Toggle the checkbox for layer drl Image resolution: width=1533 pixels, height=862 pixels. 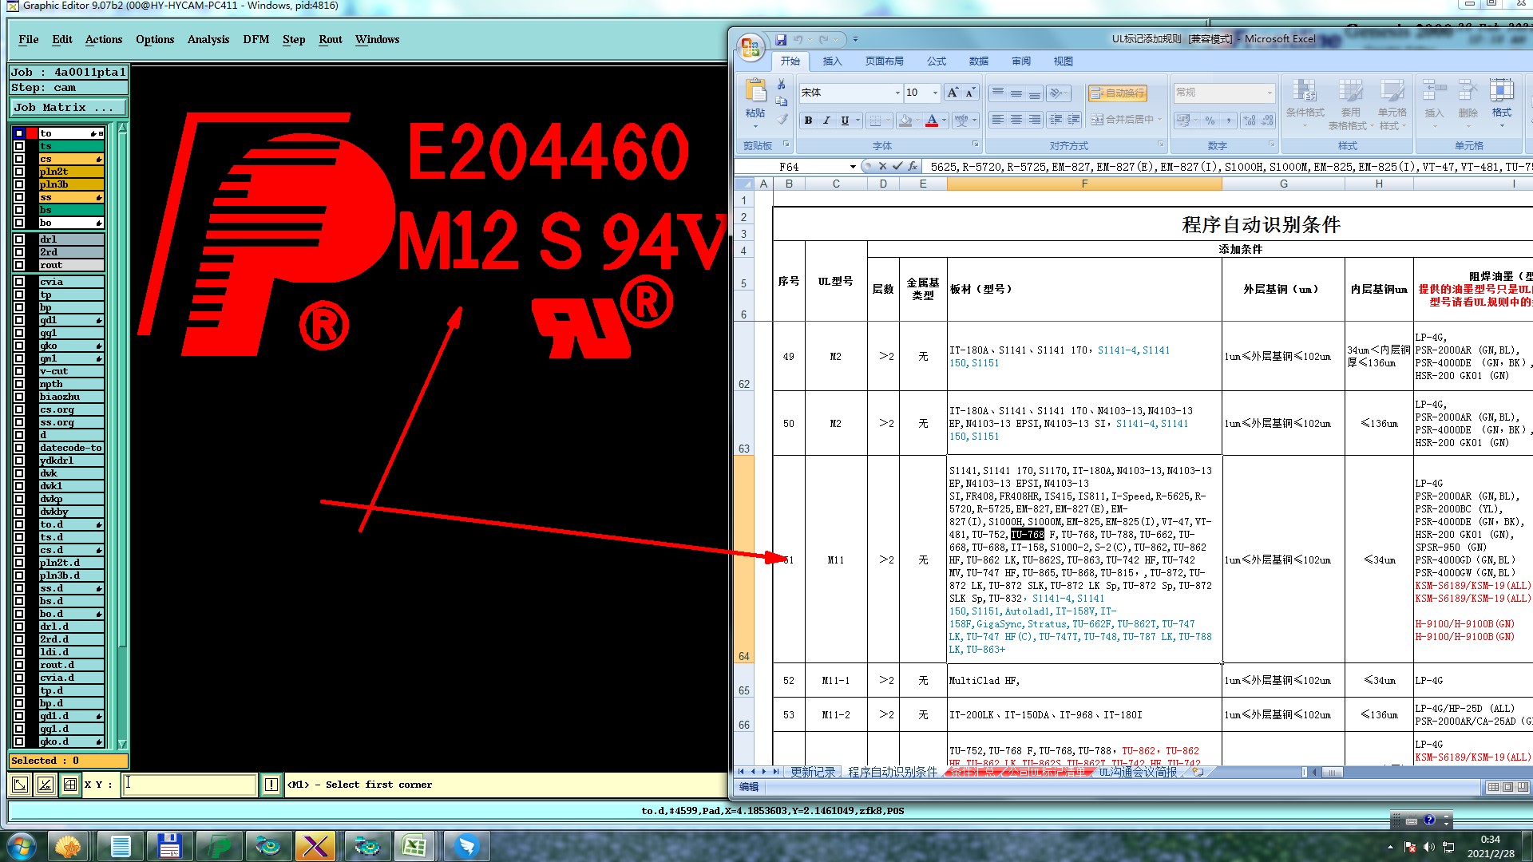point(19,239)
